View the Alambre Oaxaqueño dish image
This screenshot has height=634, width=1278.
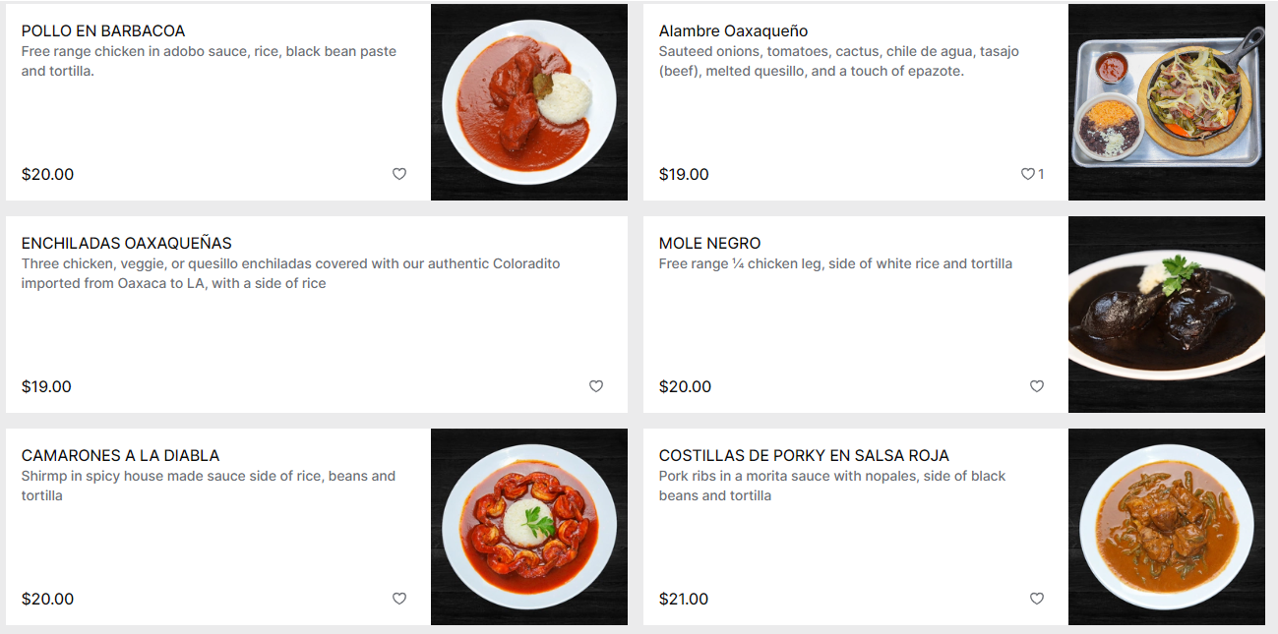click(1167, 102)
